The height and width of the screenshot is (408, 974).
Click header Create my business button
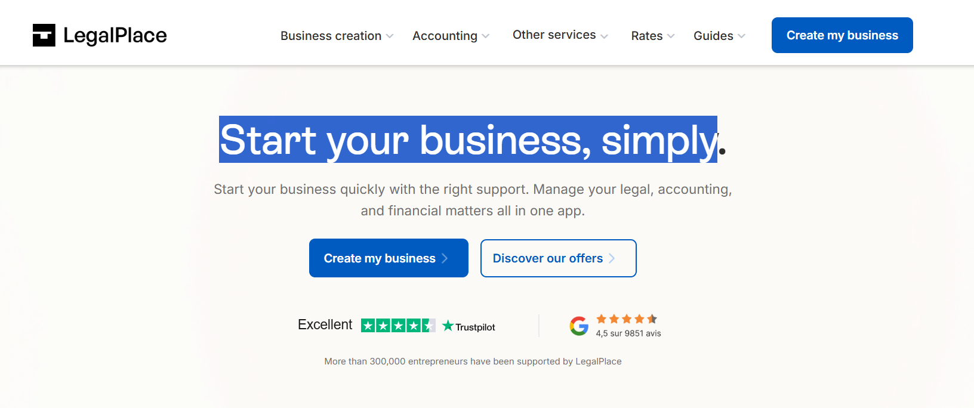(x=842, y=35)
